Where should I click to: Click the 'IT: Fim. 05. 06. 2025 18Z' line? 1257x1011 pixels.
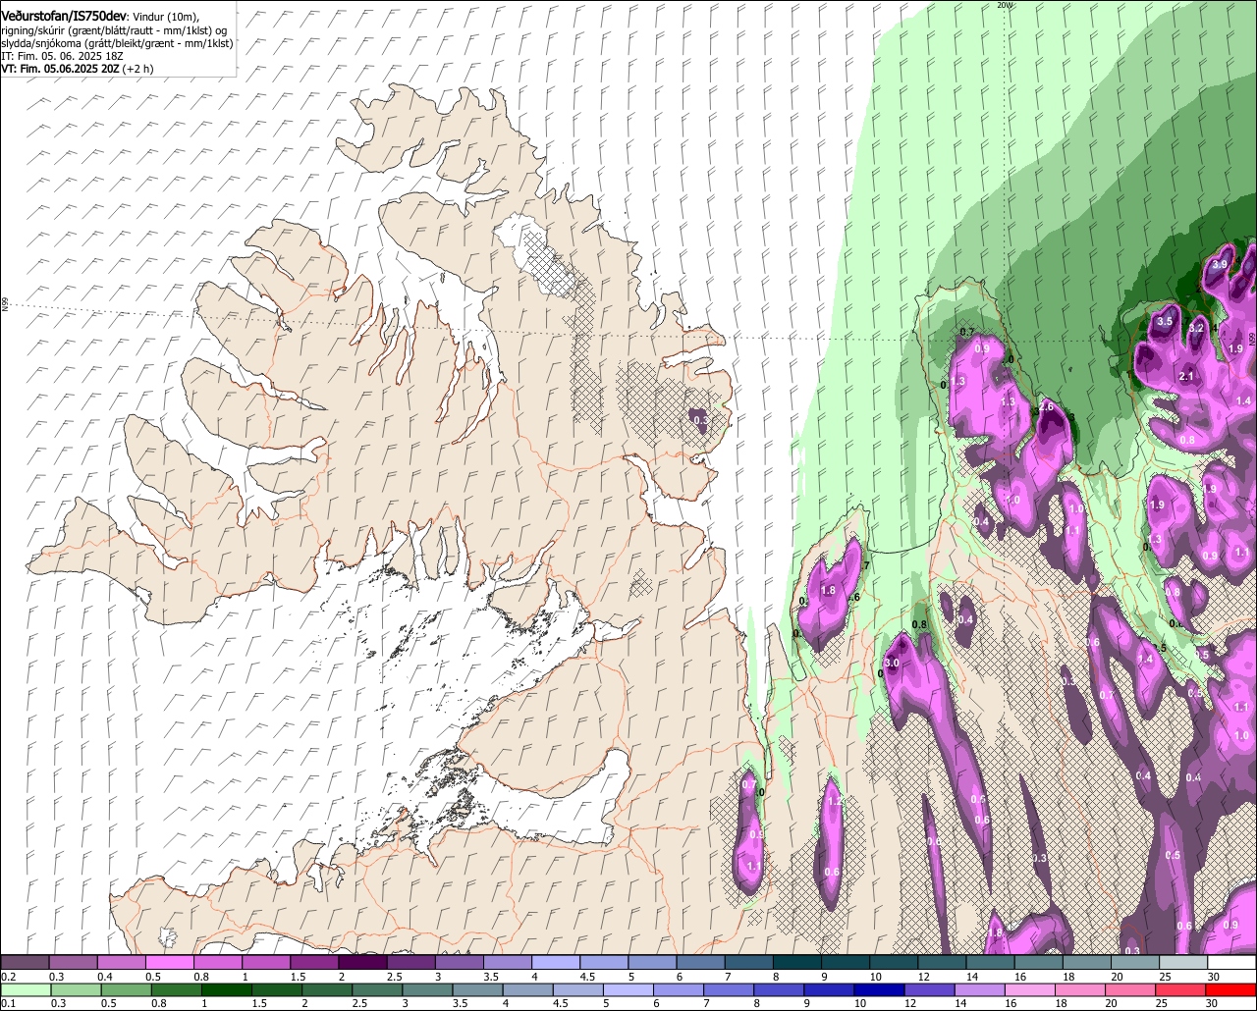(x=62, y=56)
